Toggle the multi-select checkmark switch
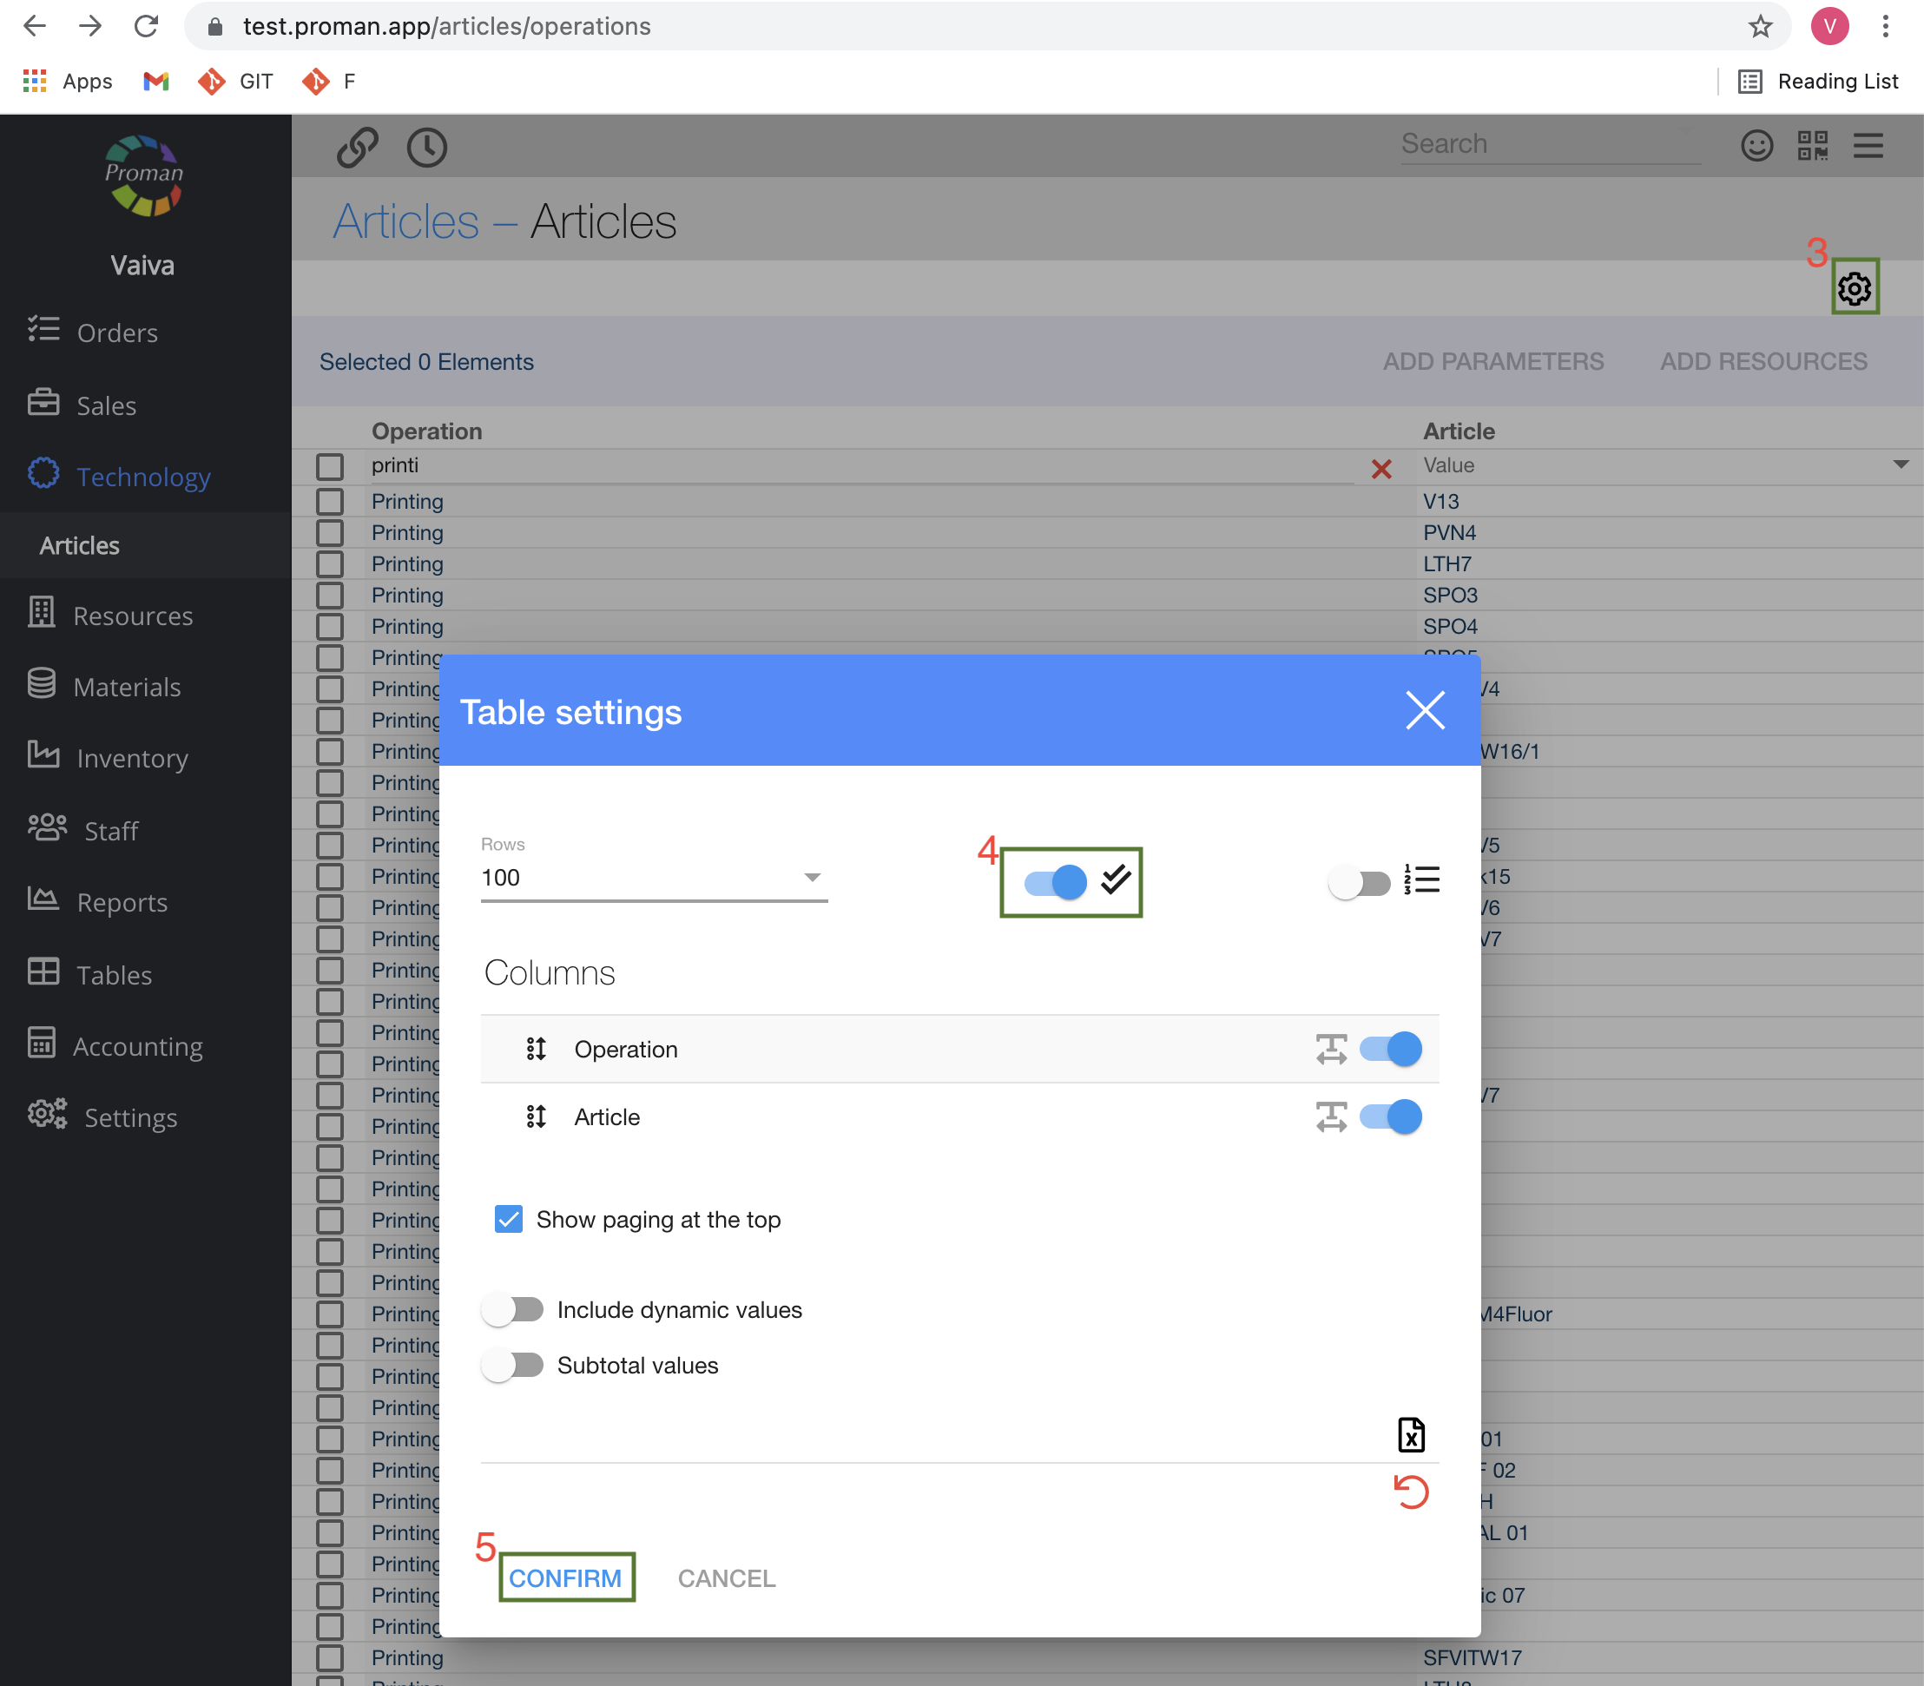This screenshot has height=1686, width=1924. coord(1056,881)
